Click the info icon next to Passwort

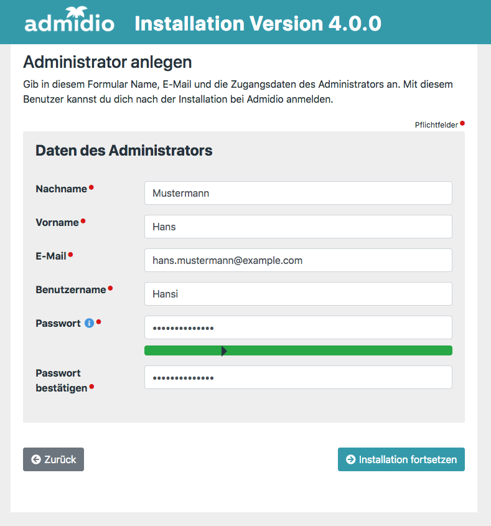tap(89, 323)
